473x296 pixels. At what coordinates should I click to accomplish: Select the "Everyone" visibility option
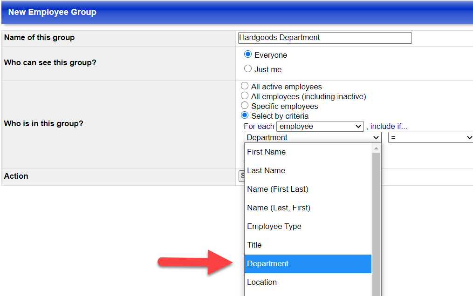pyautogui.click(x=247, y=54)
